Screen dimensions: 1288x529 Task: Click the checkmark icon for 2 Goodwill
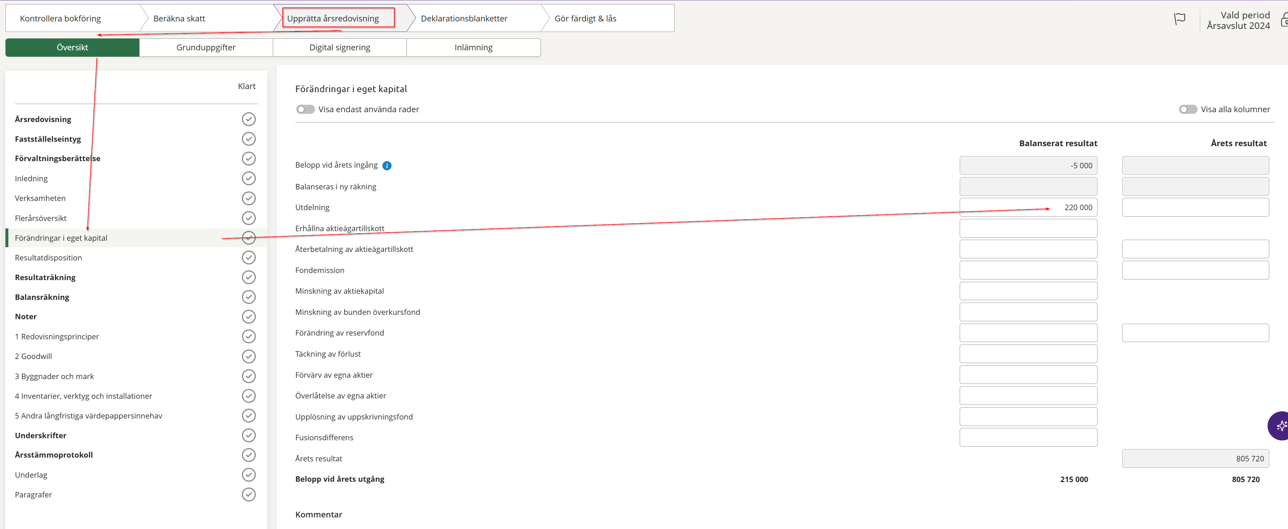248,356
